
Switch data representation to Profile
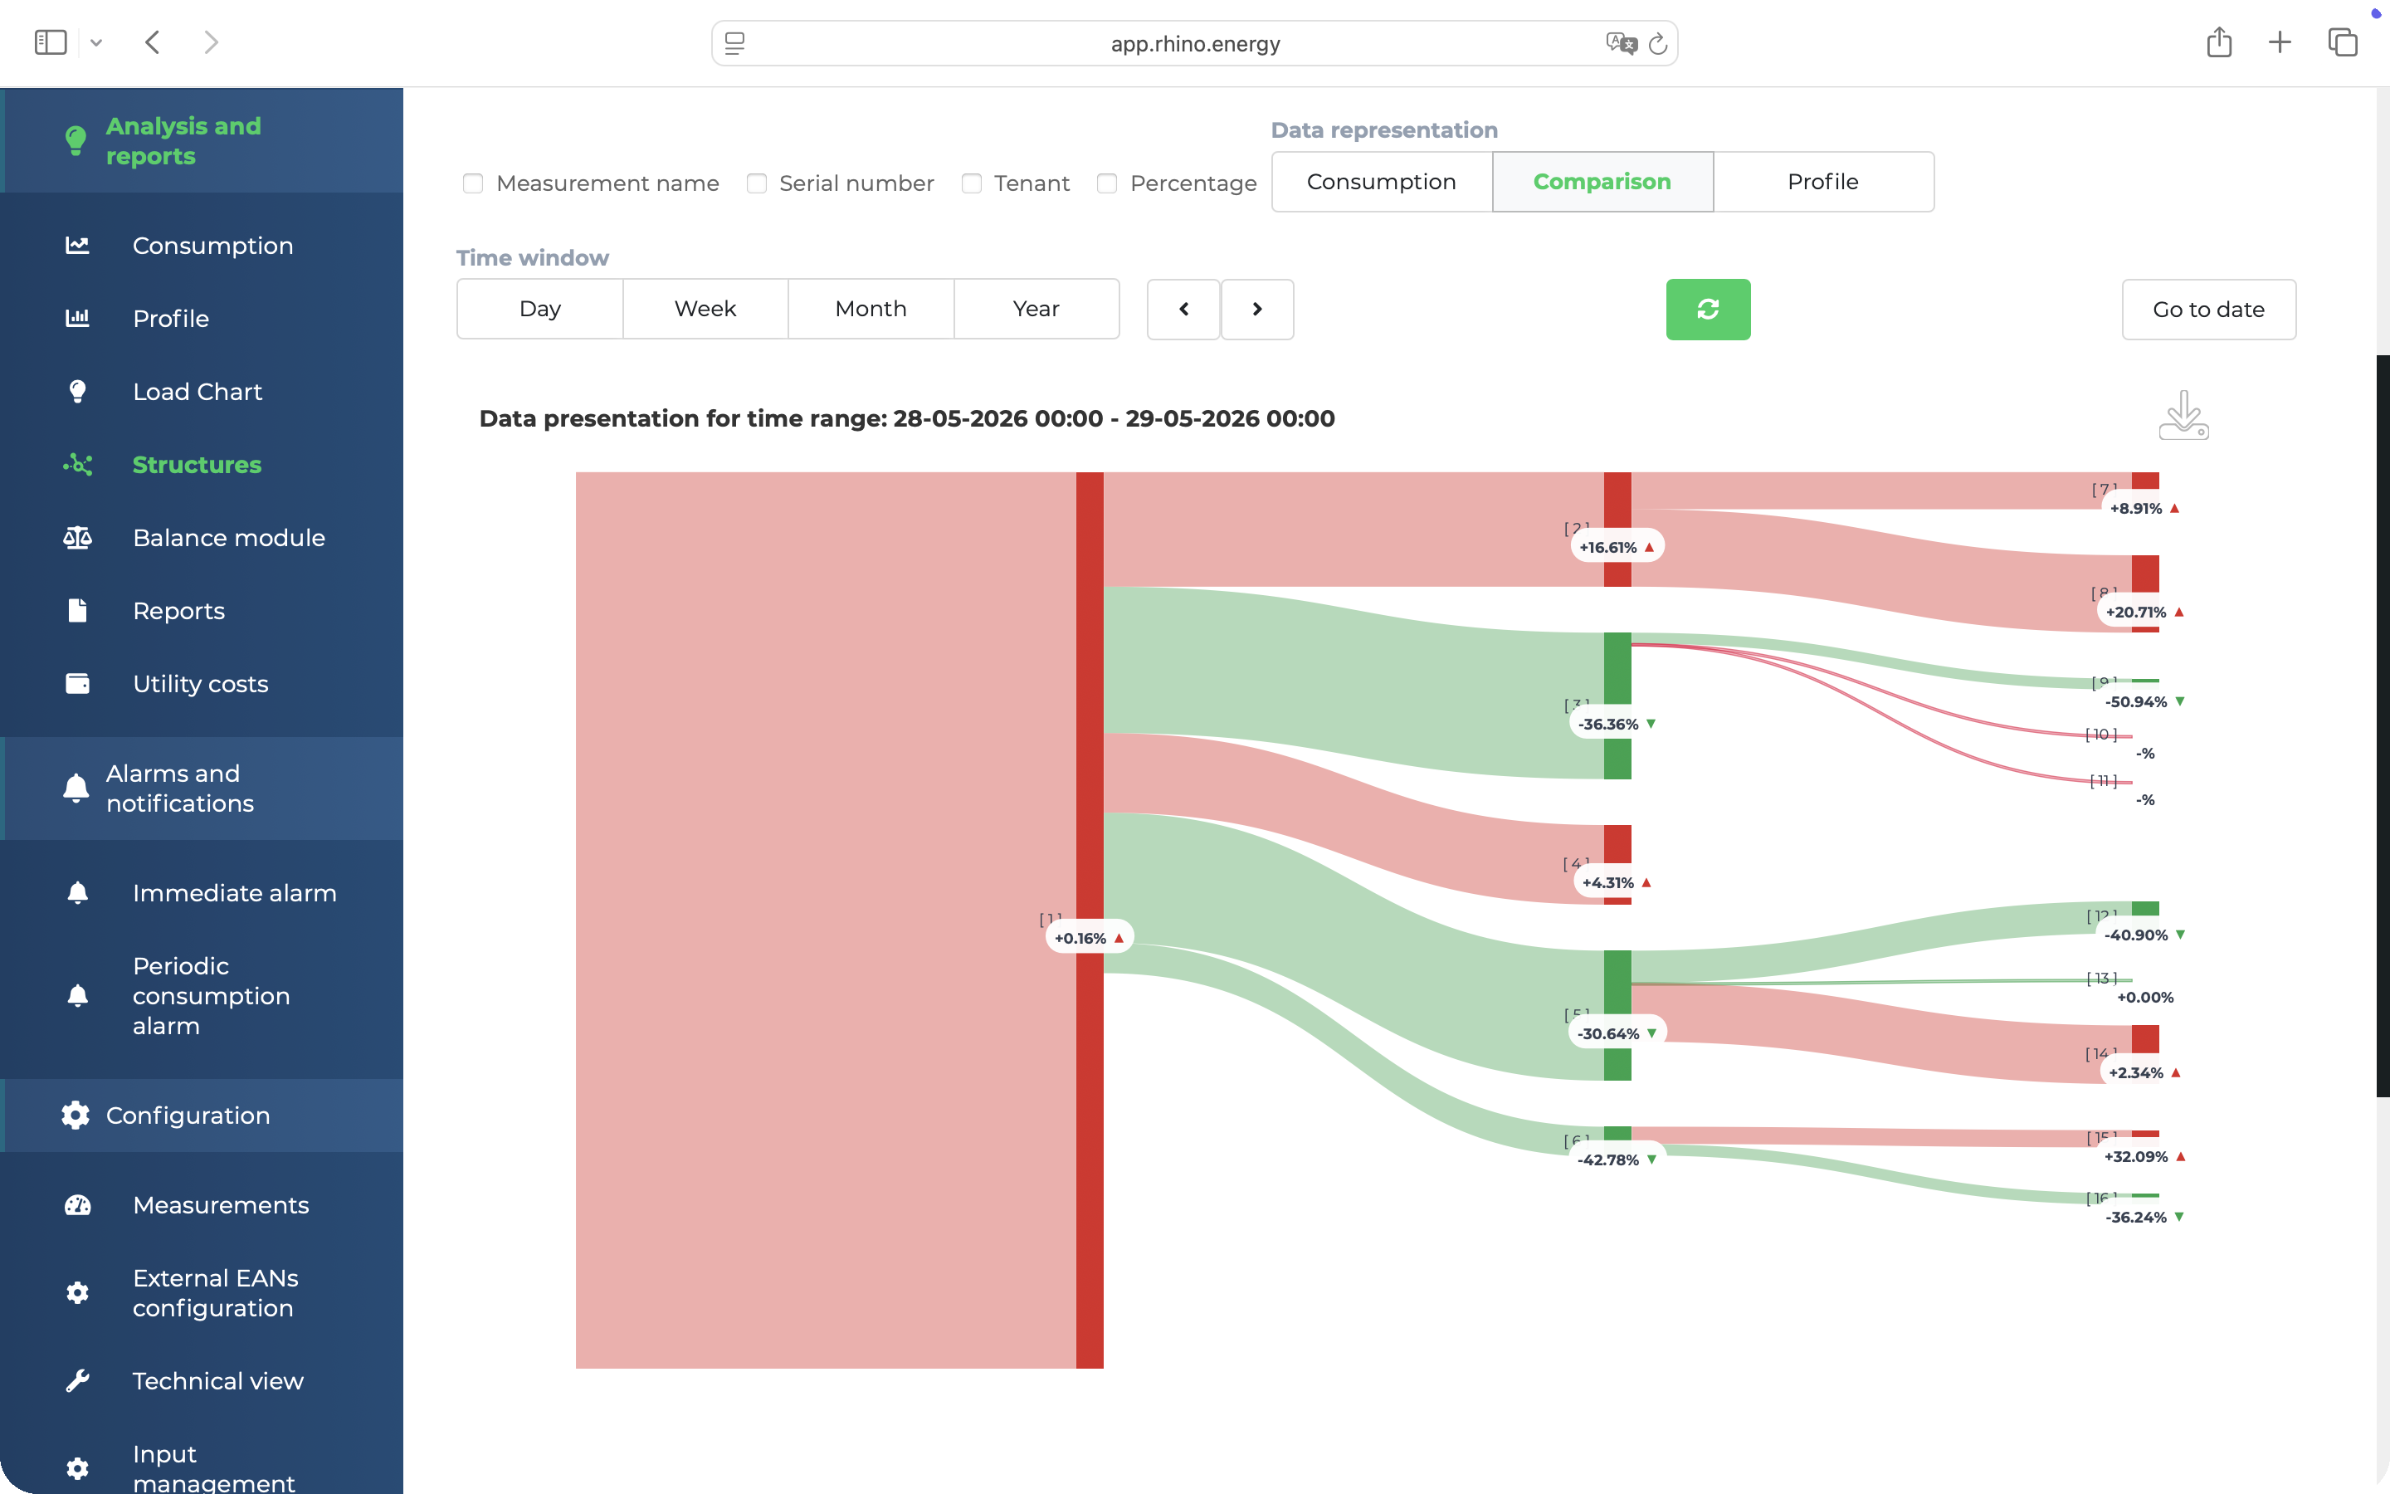[1823, 182]
